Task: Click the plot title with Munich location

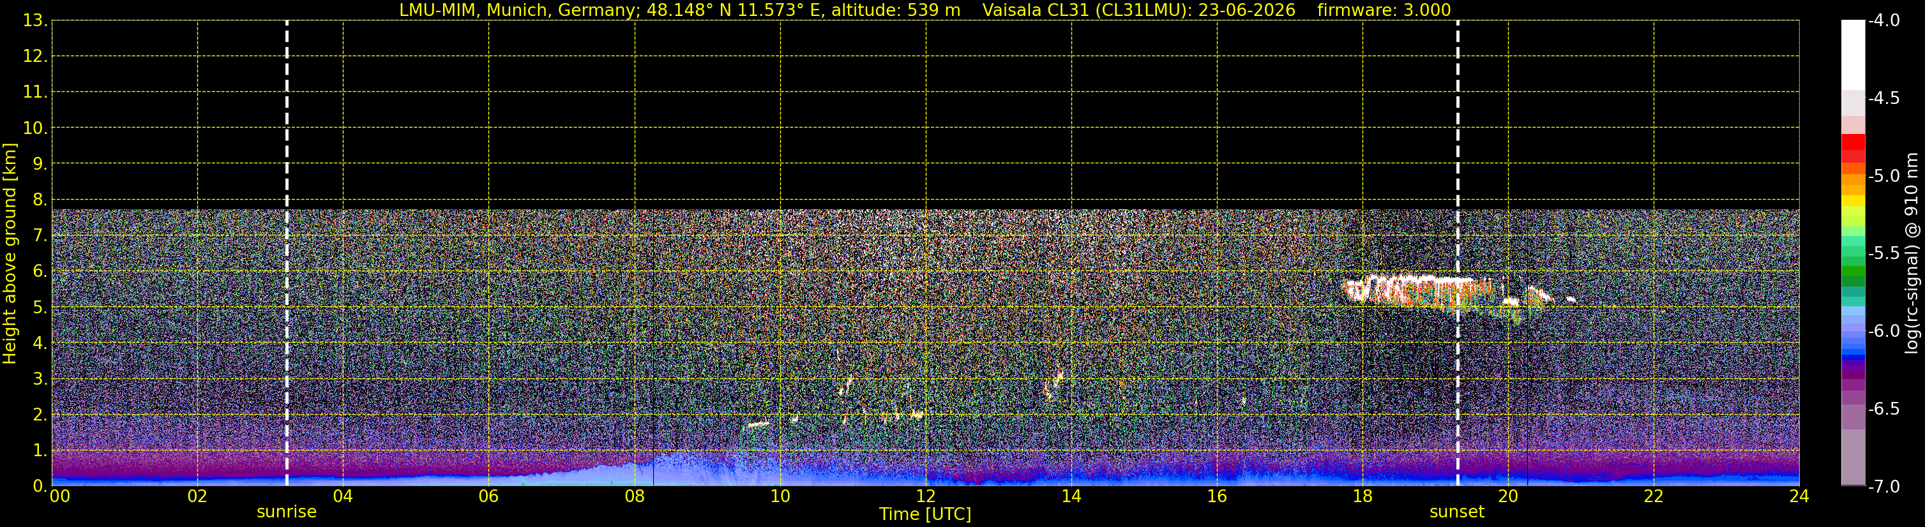Action: point(679,10)
